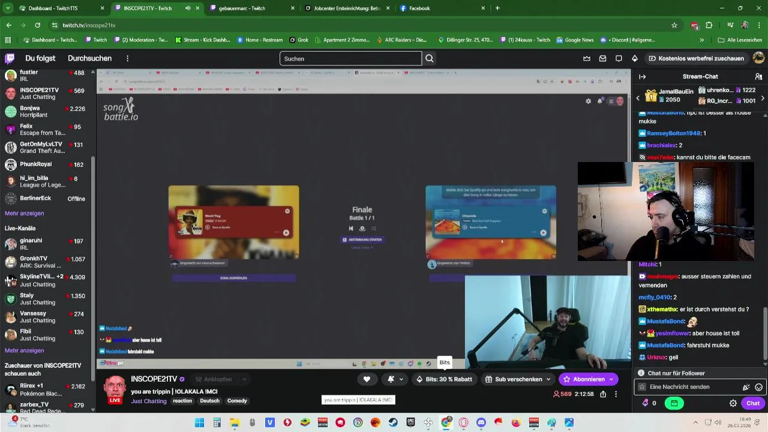This screenshot has height=432, width=768.
Task: Follow channel with the heart button
Action: point(367,379)
